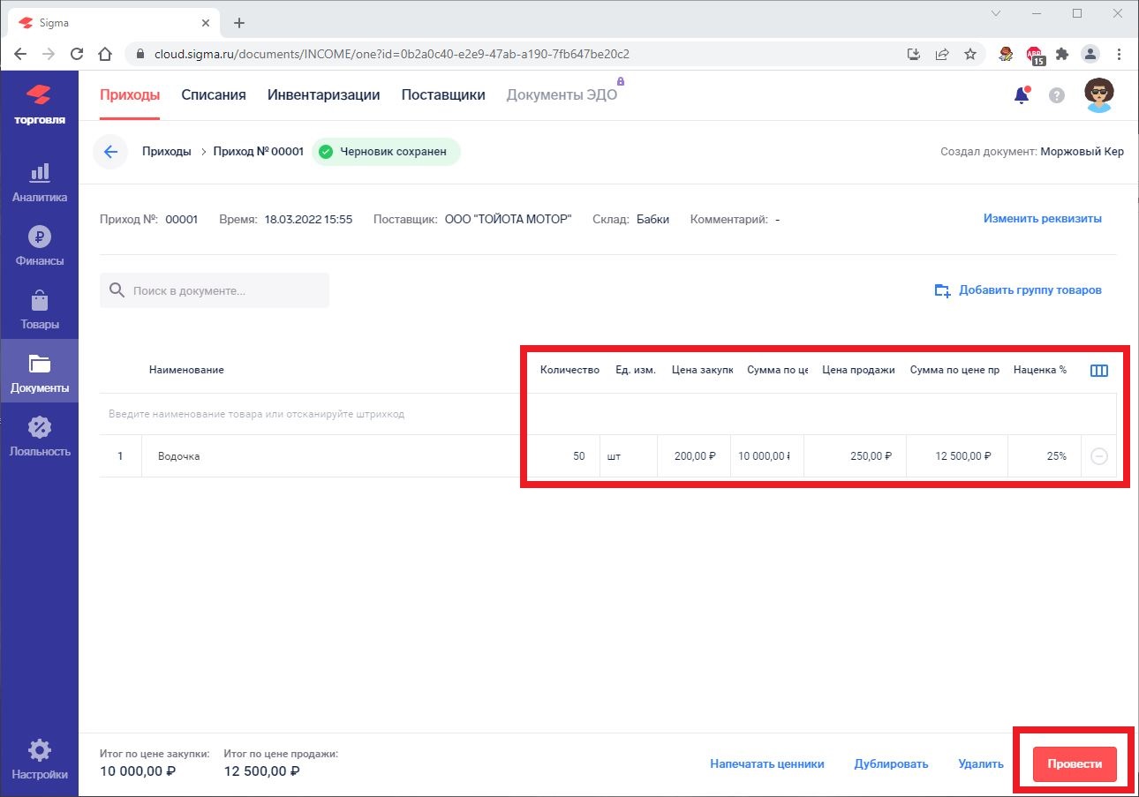Switch to the Инвентаризации tab

pyautogui.click(x=323, y=95)
